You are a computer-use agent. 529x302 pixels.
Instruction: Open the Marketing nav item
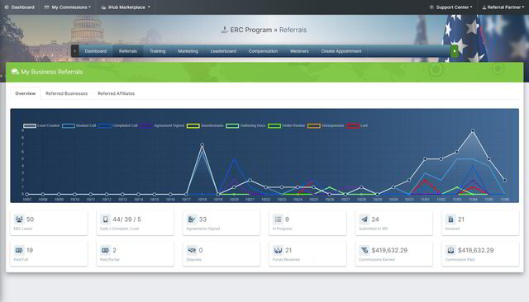pyautogui.click(x=188, y=51)
